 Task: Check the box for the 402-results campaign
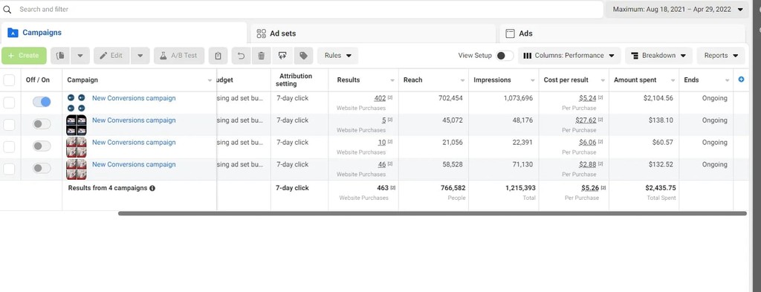pos(9,103)
